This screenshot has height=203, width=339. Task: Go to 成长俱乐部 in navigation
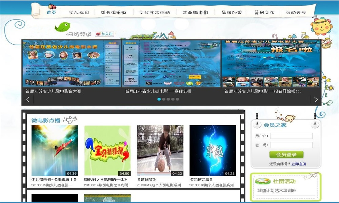(x=113, y=13)
